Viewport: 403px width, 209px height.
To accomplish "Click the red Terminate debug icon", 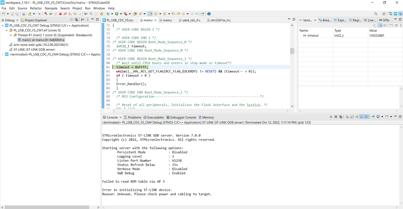I will click(x=61, y=14).
